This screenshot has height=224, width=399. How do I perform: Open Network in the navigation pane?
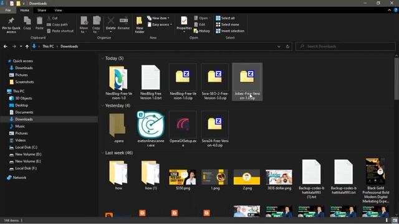(19, 178)
